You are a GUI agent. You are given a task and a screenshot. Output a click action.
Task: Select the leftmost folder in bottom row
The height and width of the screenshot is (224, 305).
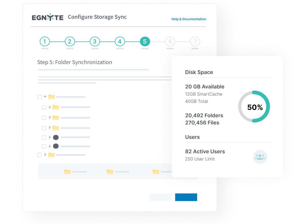(x=67, y=171)
